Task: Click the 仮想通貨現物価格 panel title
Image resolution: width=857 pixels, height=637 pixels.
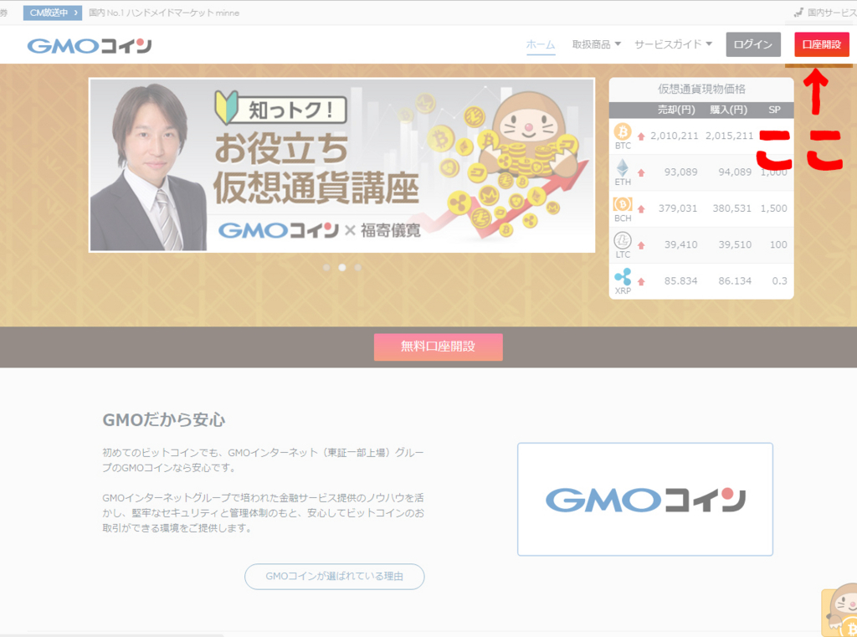Action: [x=702, y=89]
